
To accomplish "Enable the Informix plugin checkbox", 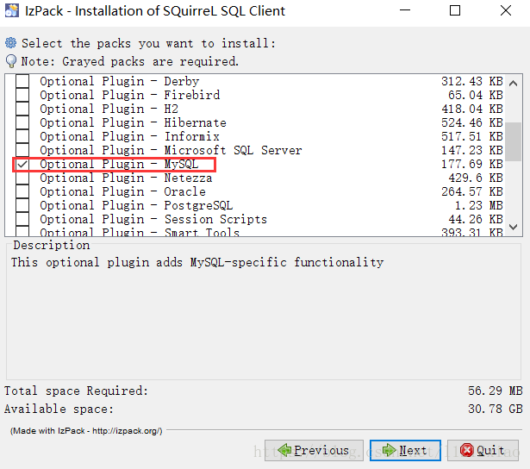I will (x=22, y=136).
